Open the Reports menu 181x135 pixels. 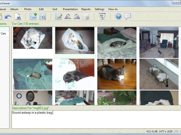coord(86,9)
